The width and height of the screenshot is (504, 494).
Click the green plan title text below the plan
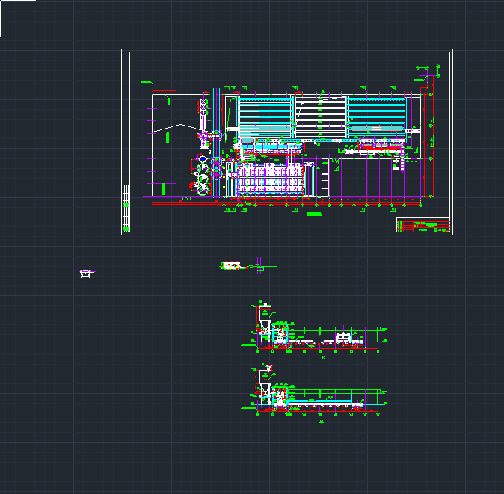pyautogui.click(x=313, y=214)
